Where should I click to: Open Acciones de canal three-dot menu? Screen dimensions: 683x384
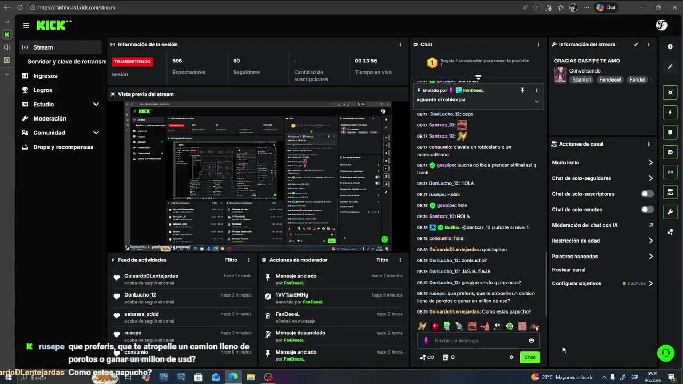pyautogui.click(x=649, y=144)
